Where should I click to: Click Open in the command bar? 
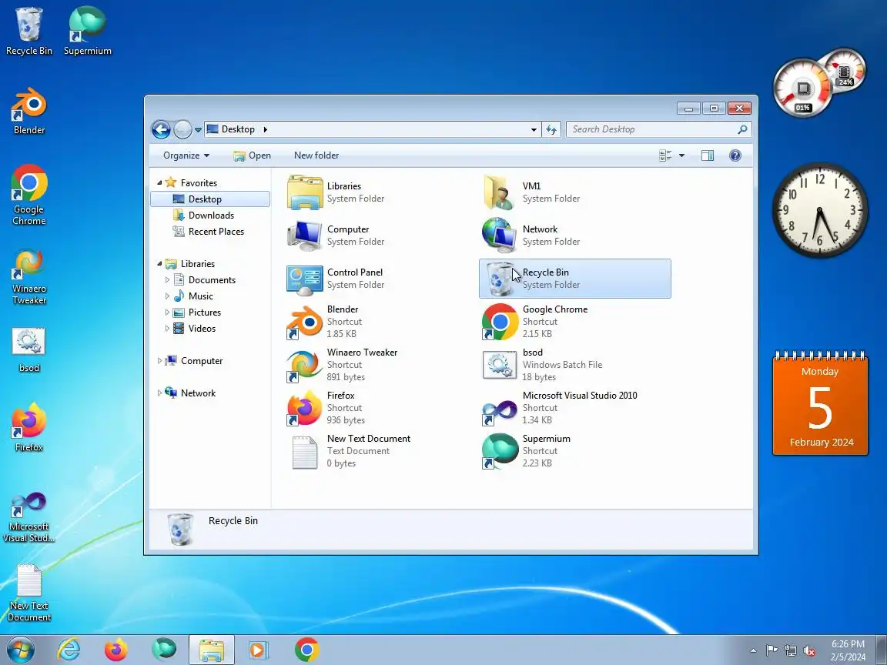pos(253,155)
